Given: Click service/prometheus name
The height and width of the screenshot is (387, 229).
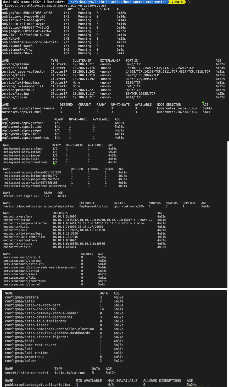Looking at the screenshot, I should click(18, 90).
